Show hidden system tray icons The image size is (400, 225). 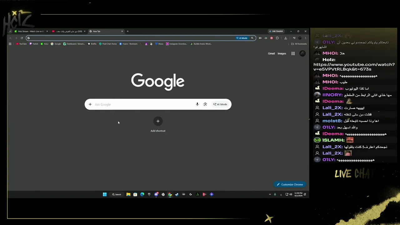(270, 194)
